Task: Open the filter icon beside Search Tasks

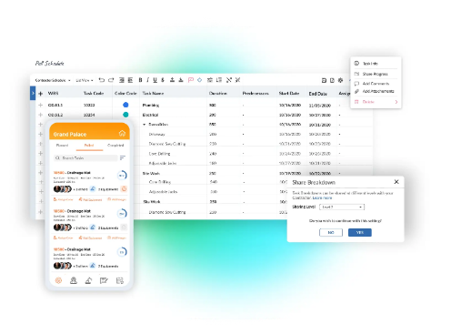Action: click(123, 157)
